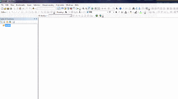Expand the Drawing menu dropdown
This screenshot has width=178, height=99.
click(x=61, y=12)
